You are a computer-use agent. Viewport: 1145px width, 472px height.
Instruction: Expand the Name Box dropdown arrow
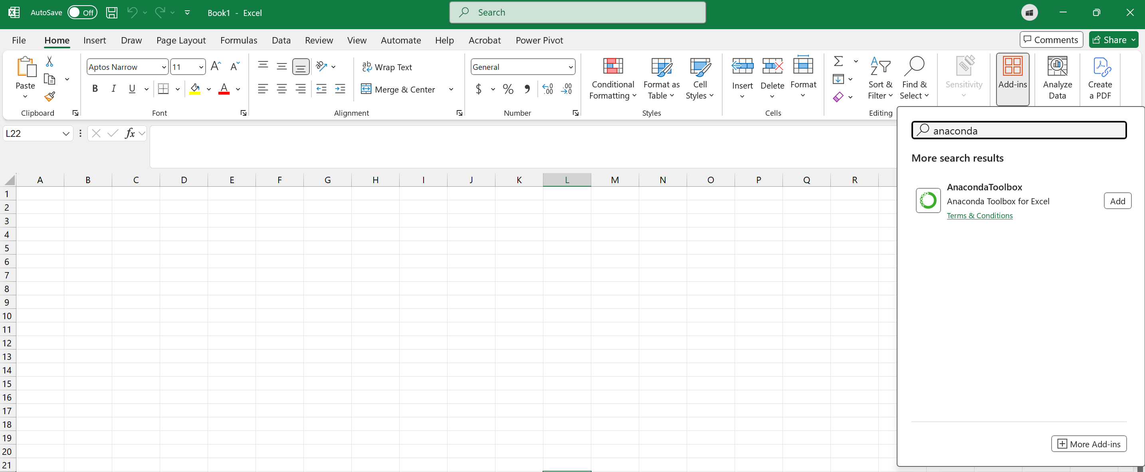[66, 134]
